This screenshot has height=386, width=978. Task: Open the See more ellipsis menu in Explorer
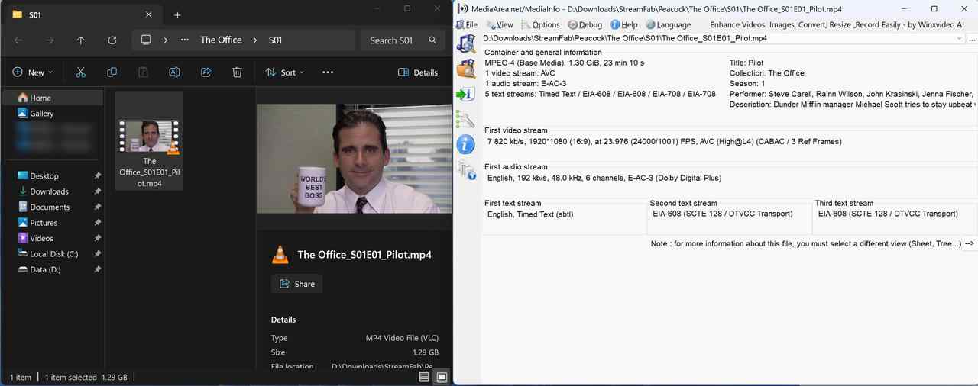coord(328,72)
